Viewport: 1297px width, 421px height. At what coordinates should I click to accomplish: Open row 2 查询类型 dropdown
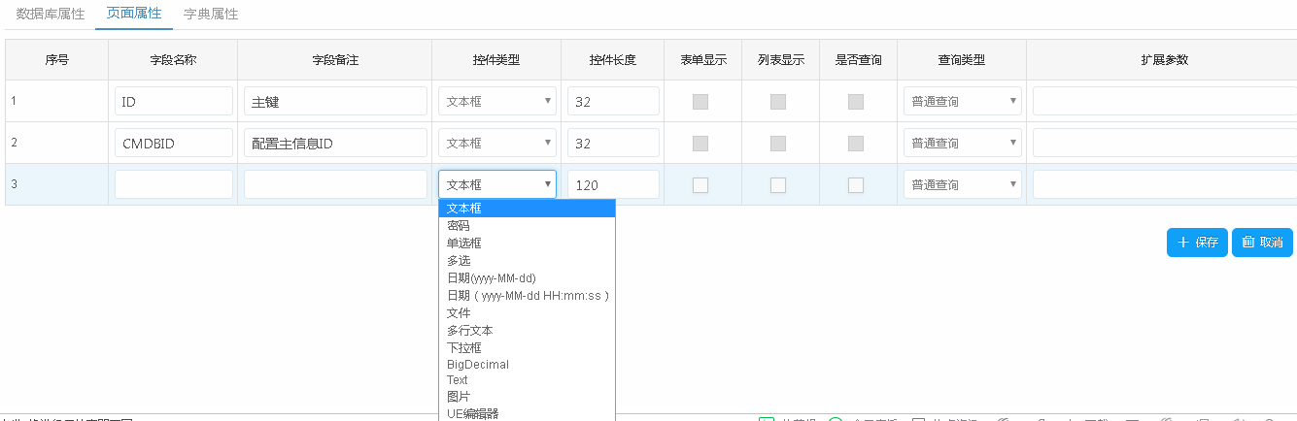[x=962, y=143]
